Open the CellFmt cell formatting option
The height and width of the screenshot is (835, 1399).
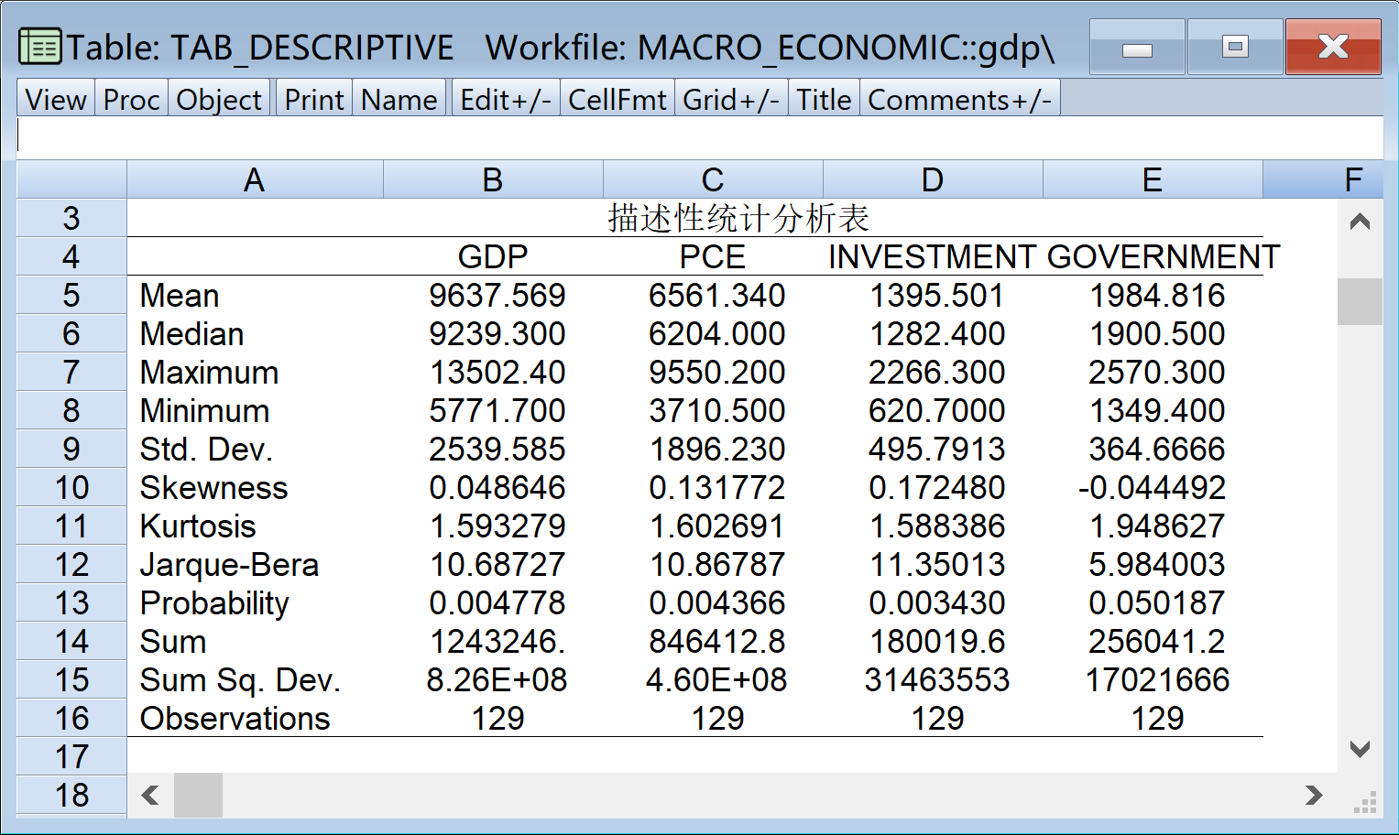pos(617,99)
